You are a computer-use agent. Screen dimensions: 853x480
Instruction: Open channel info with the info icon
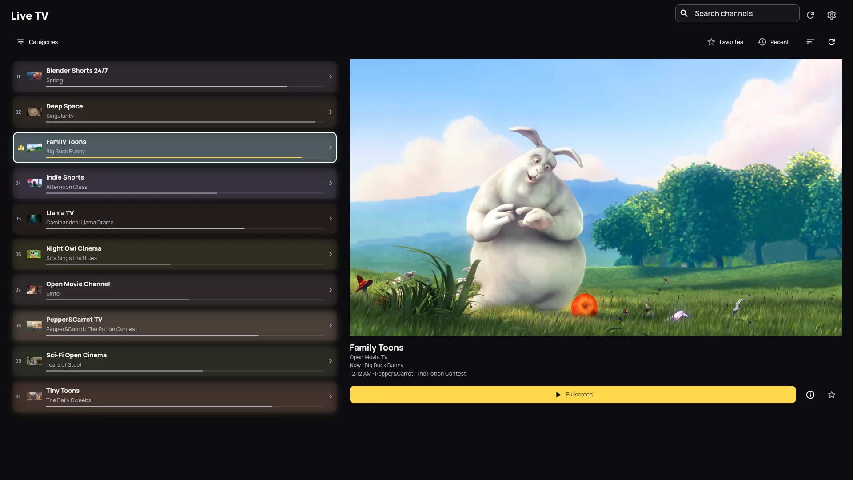coord(810,395)
